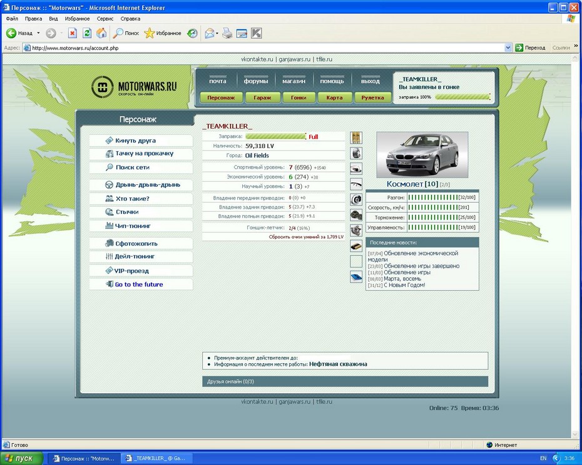Open the Избранное menu in menu bar
The image size is (582, 465).
tap(77, 19)
